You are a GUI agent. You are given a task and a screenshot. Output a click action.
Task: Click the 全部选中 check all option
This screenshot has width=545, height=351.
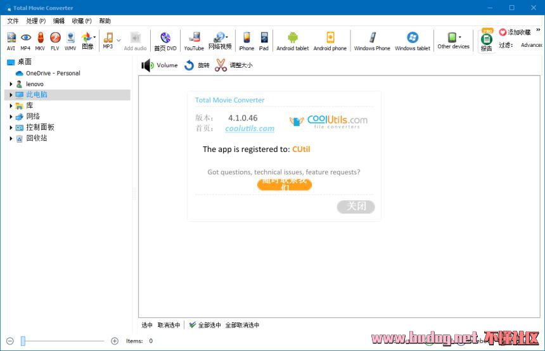click(205, 325)
